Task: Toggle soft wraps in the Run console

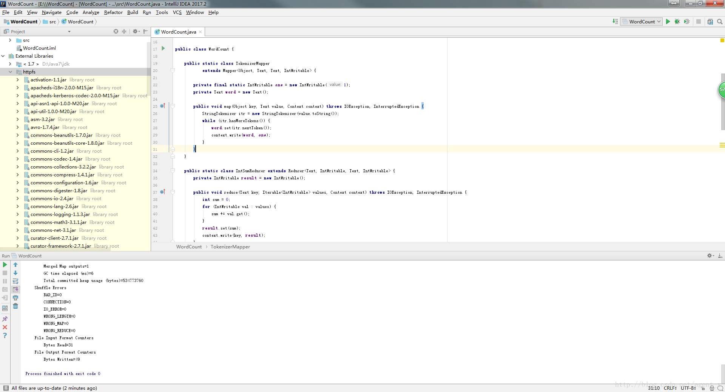Action: click(15, 281)
